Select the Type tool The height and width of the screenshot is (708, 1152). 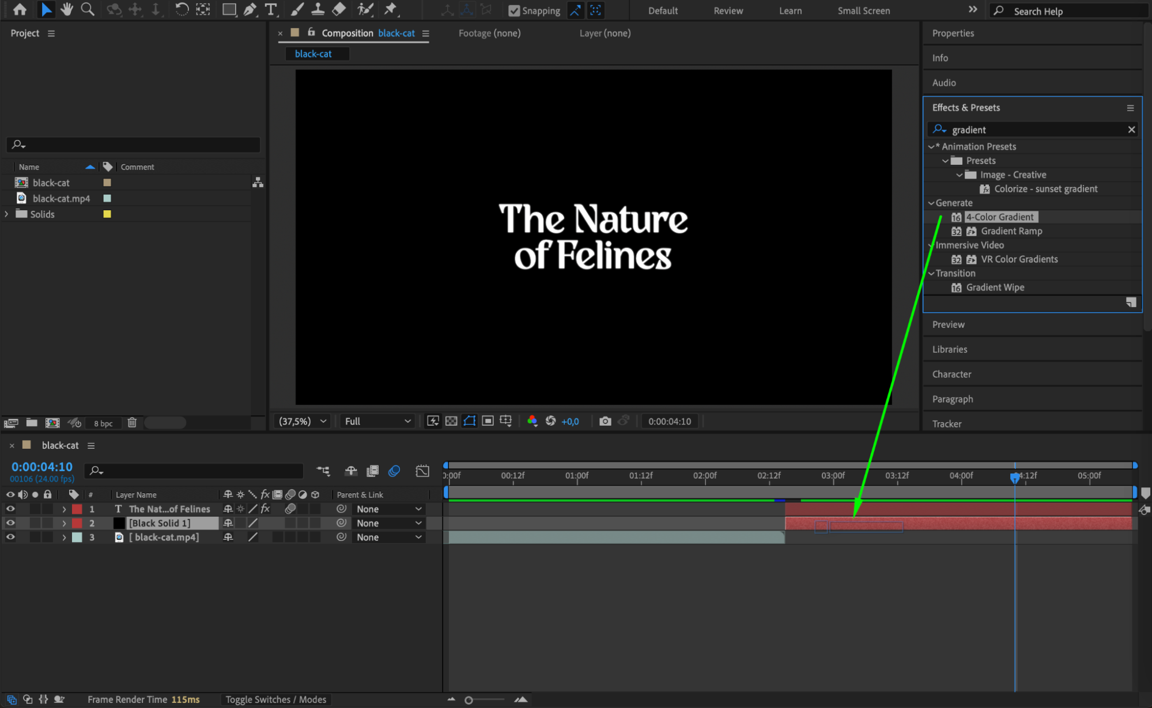coord(270,10)
